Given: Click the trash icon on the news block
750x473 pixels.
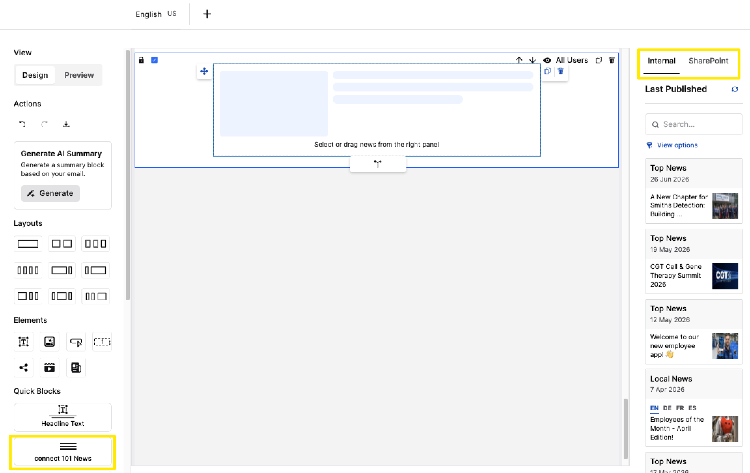Looking at the screenshot, I should click(x=560, y=71).
